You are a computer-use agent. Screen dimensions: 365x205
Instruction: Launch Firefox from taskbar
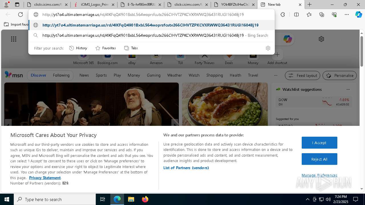pyautogui.click(x=145, y=199)
